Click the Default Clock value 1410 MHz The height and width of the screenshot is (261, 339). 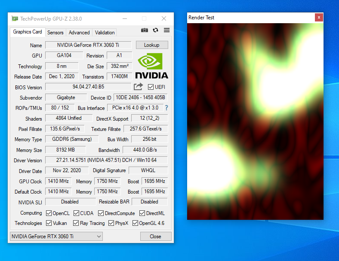click(x=58, y=191)
